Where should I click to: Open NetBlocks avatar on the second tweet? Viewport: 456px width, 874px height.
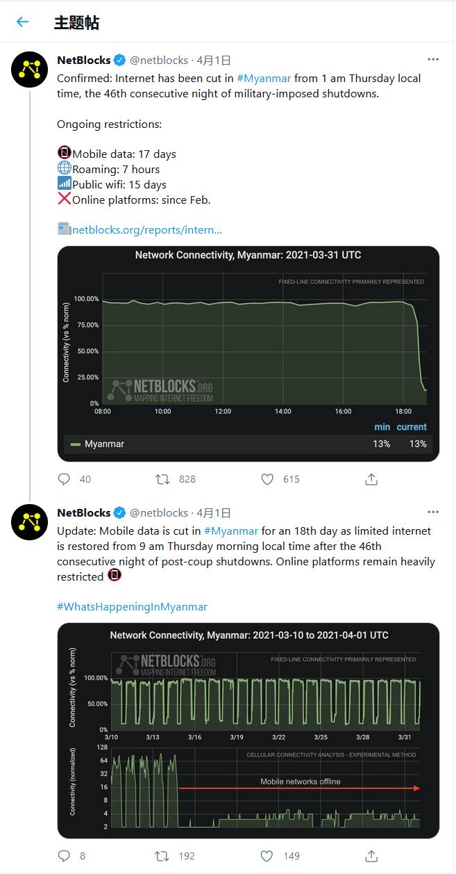(30, 522)
